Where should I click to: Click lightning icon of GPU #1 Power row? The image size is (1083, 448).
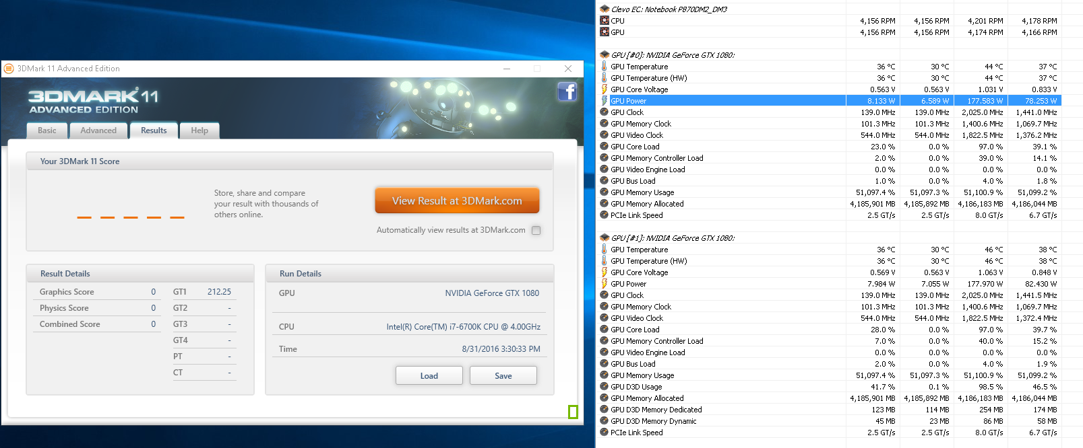tap(605, 284)
